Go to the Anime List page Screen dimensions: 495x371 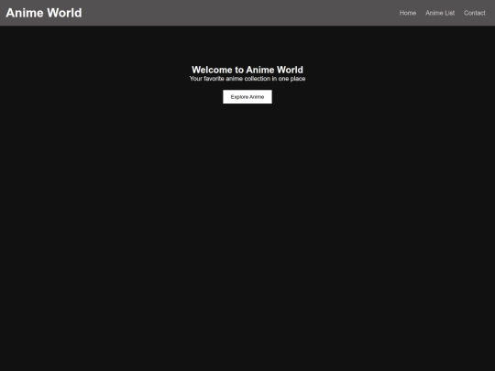440,13
